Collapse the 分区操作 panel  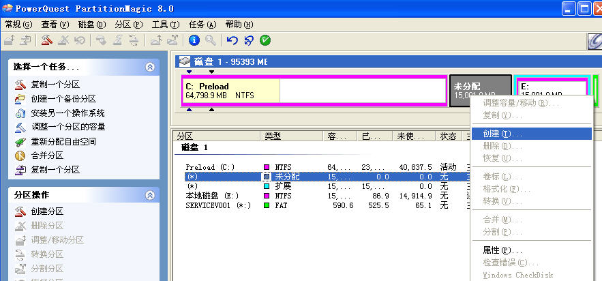coord(150,195)
